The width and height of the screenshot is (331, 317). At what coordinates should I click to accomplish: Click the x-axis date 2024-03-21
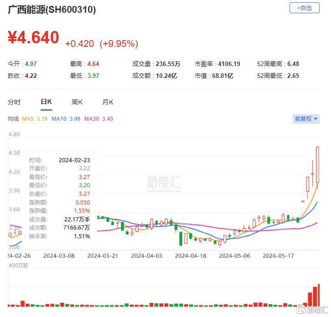tap(103, 256)
